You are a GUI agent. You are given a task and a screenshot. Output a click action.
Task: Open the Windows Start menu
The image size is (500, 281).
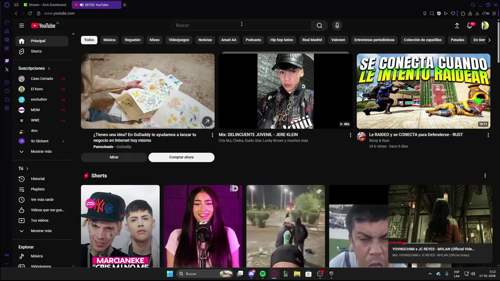point(170,274)
